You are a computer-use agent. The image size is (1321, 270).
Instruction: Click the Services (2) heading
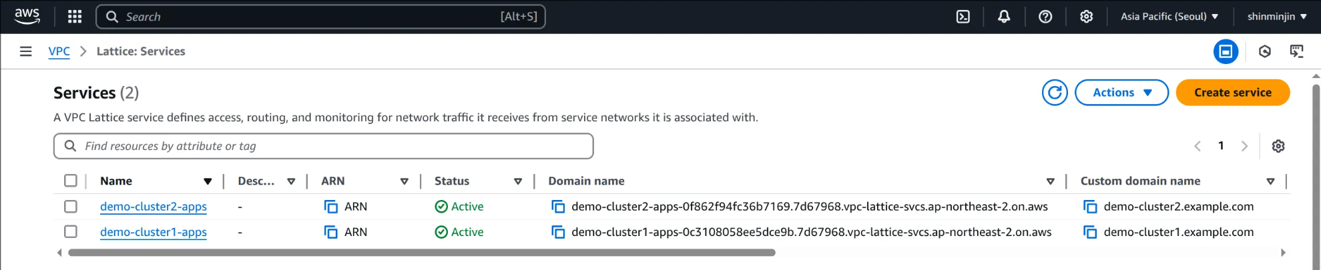[96, 93]
